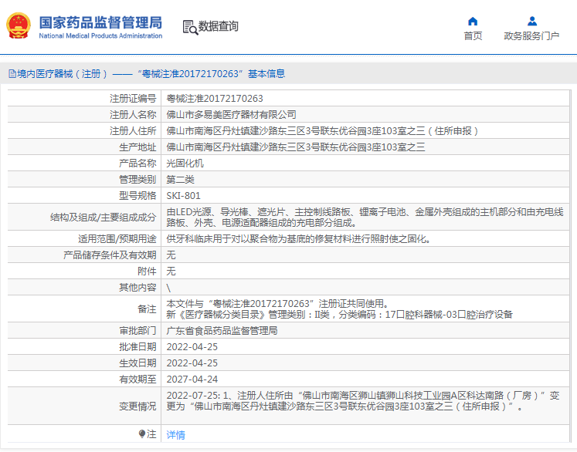Click the home house icon

point(473,21)
